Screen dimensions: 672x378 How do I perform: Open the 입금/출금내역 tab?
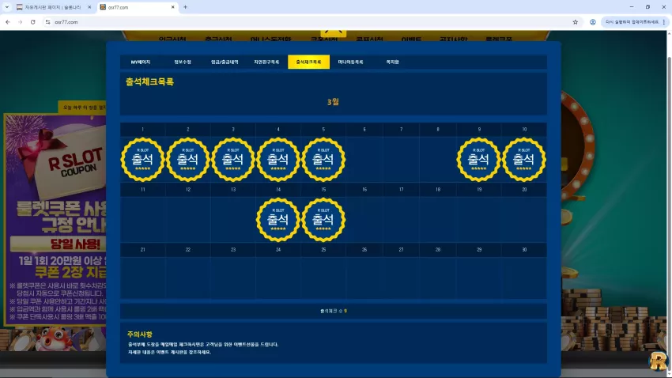pyautogui.click(x=225, y=62)
